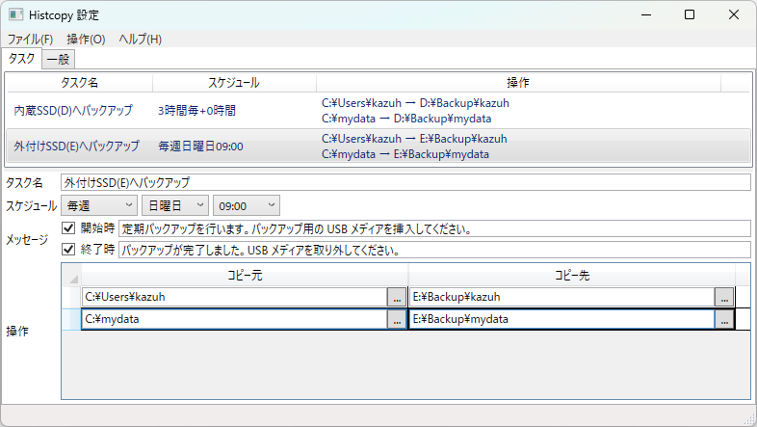Screen dimensions: 757x427
Task: Browse destination folder for E:¥Backup¥kazuh
Action: [724, 297]
